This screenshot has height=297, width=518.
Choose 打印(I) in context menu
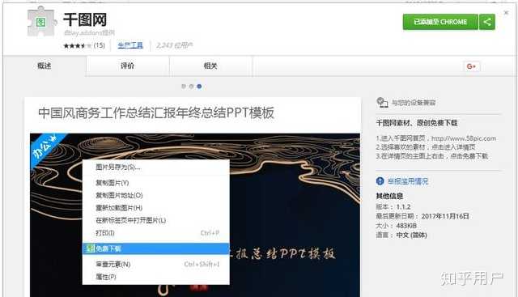[156, 232]
